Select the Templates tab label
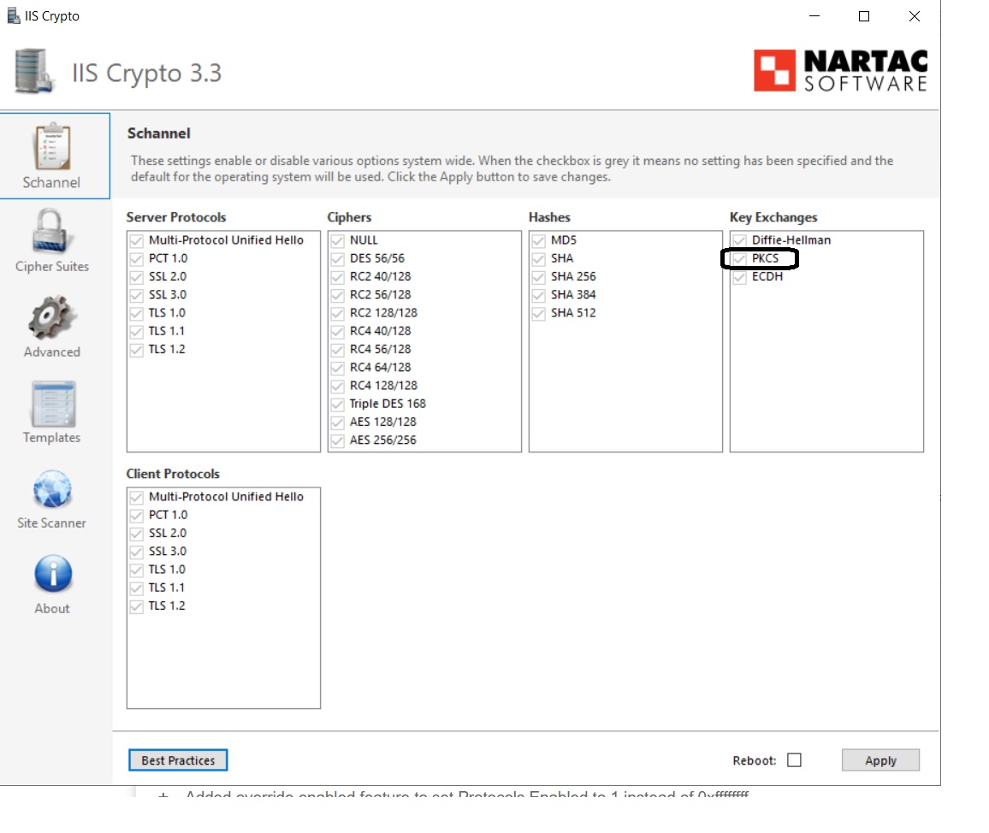989x833 pixels. (x=51, y=438)
